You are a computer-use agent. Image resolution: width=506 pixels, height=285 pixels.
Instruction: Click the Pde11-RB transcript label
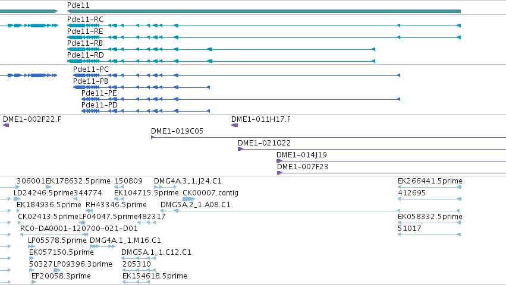(85, 43)
